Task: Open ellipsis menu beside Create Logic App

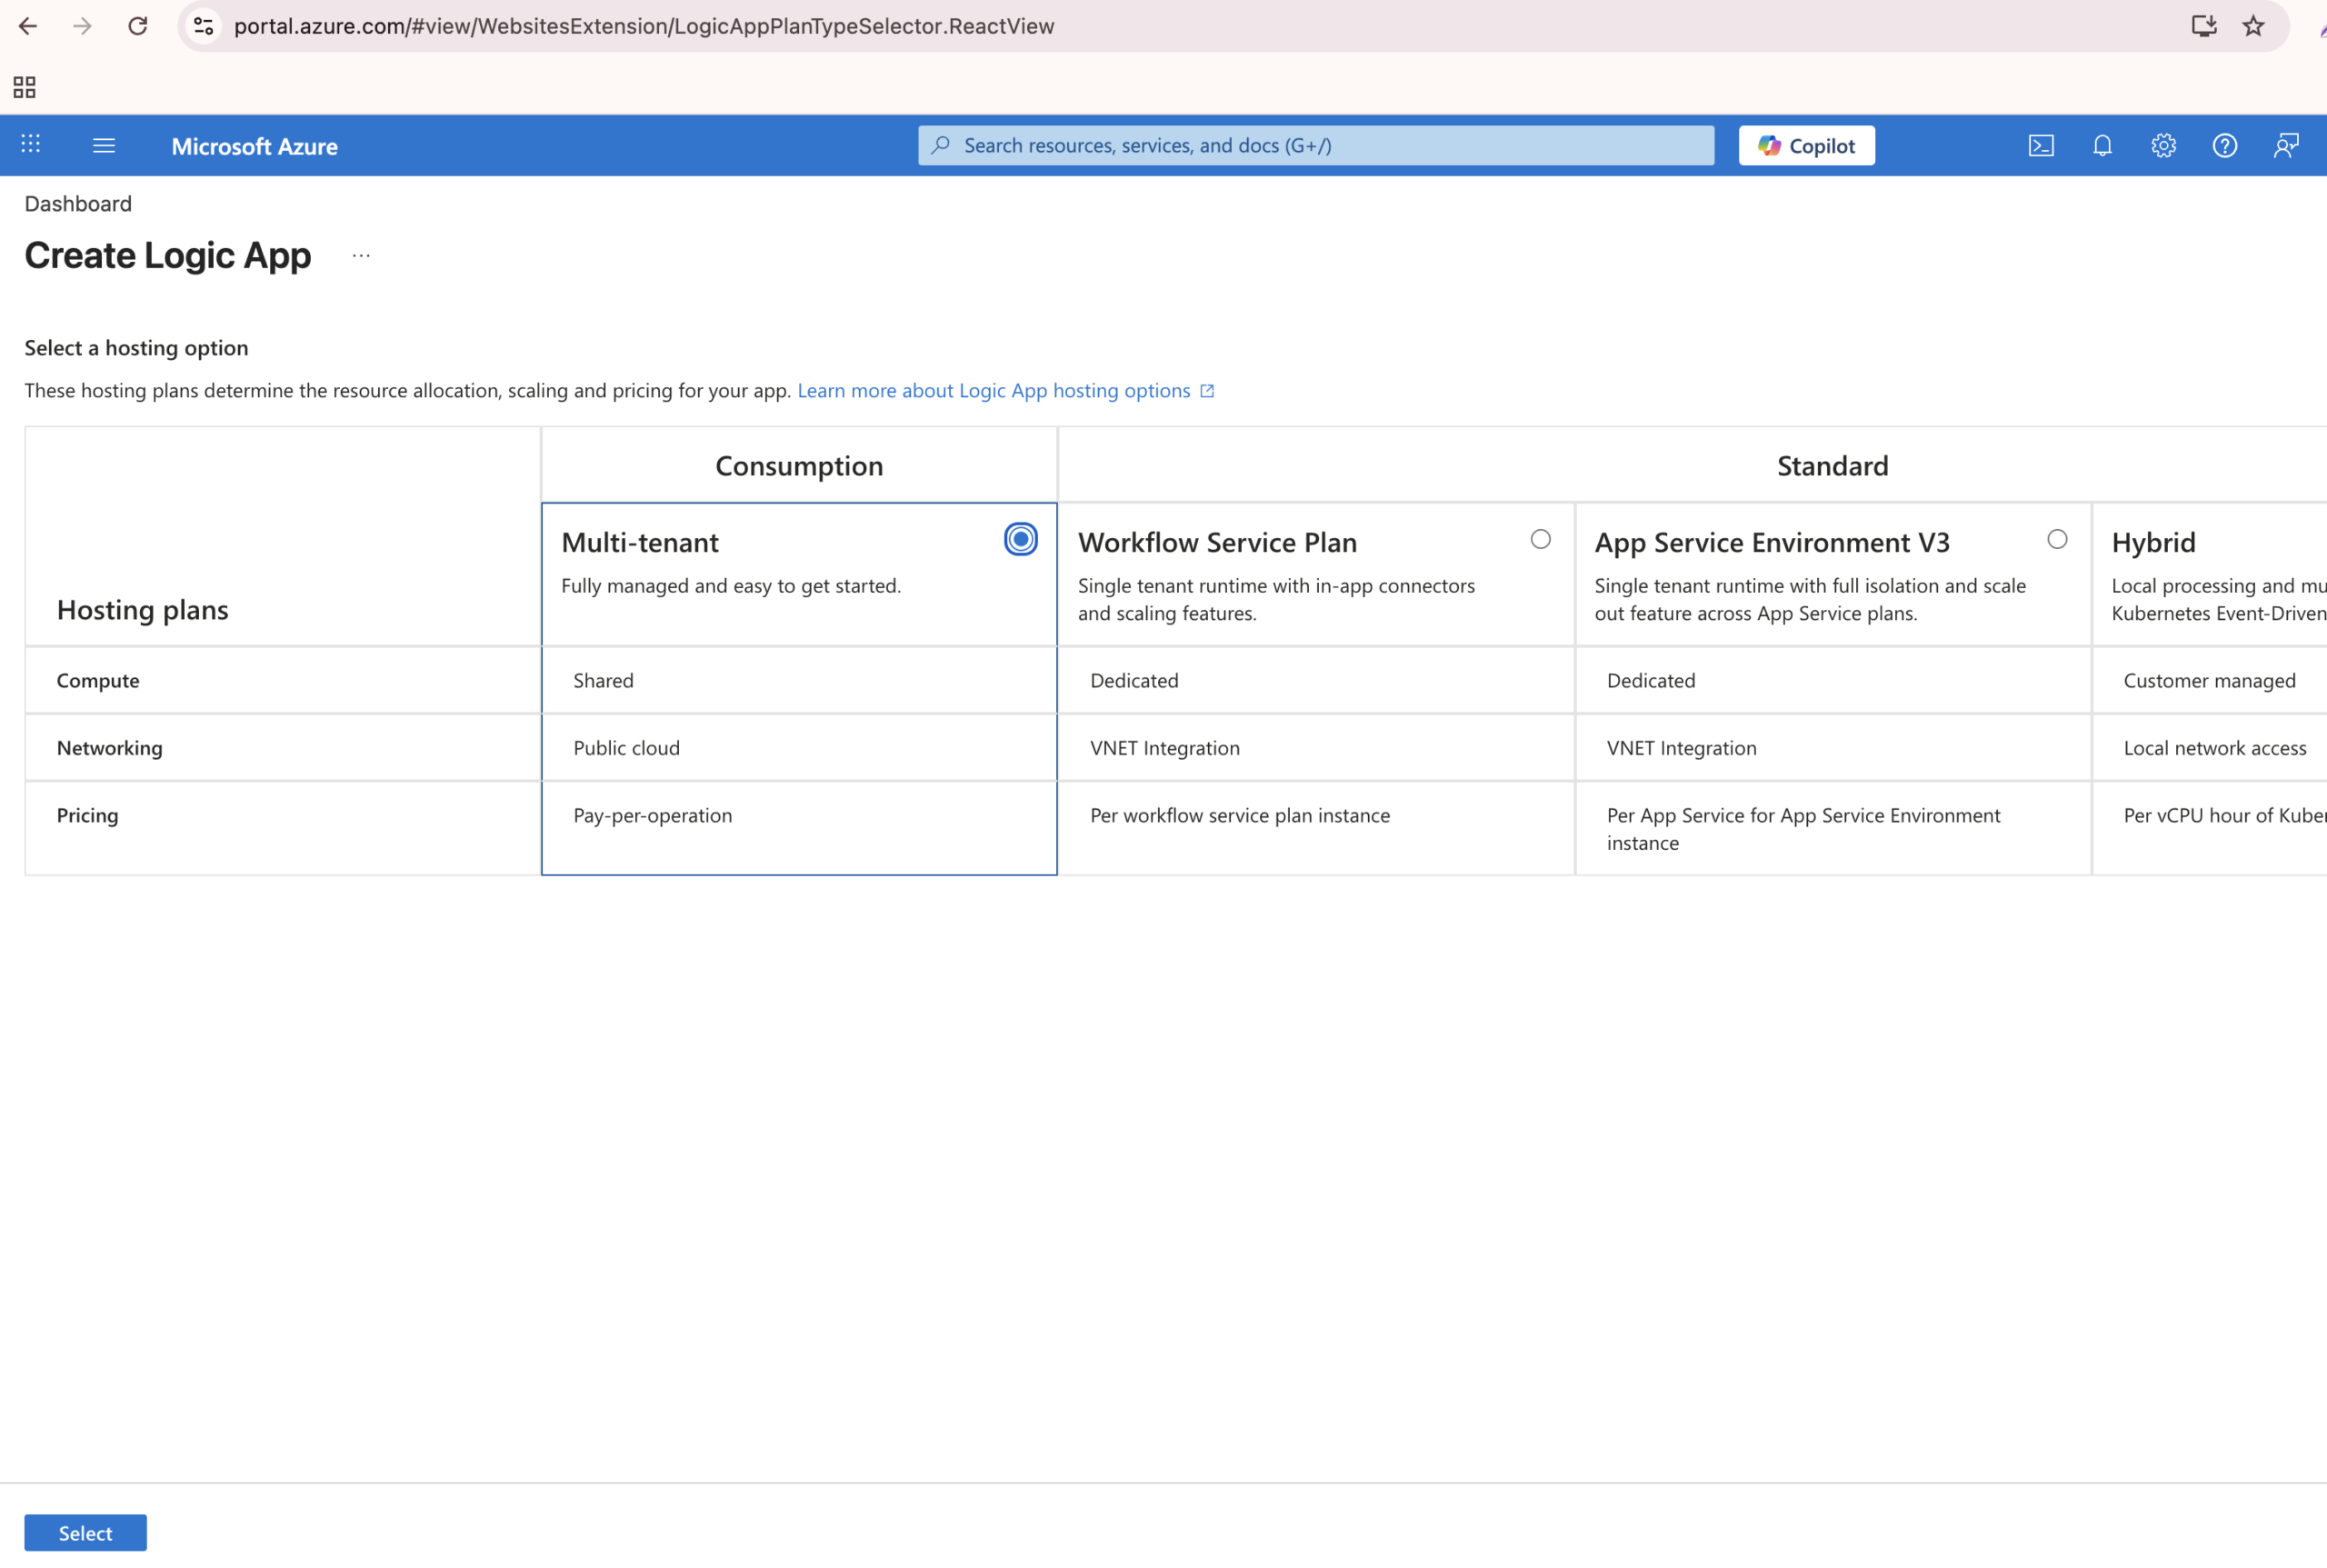Action: 361,256
